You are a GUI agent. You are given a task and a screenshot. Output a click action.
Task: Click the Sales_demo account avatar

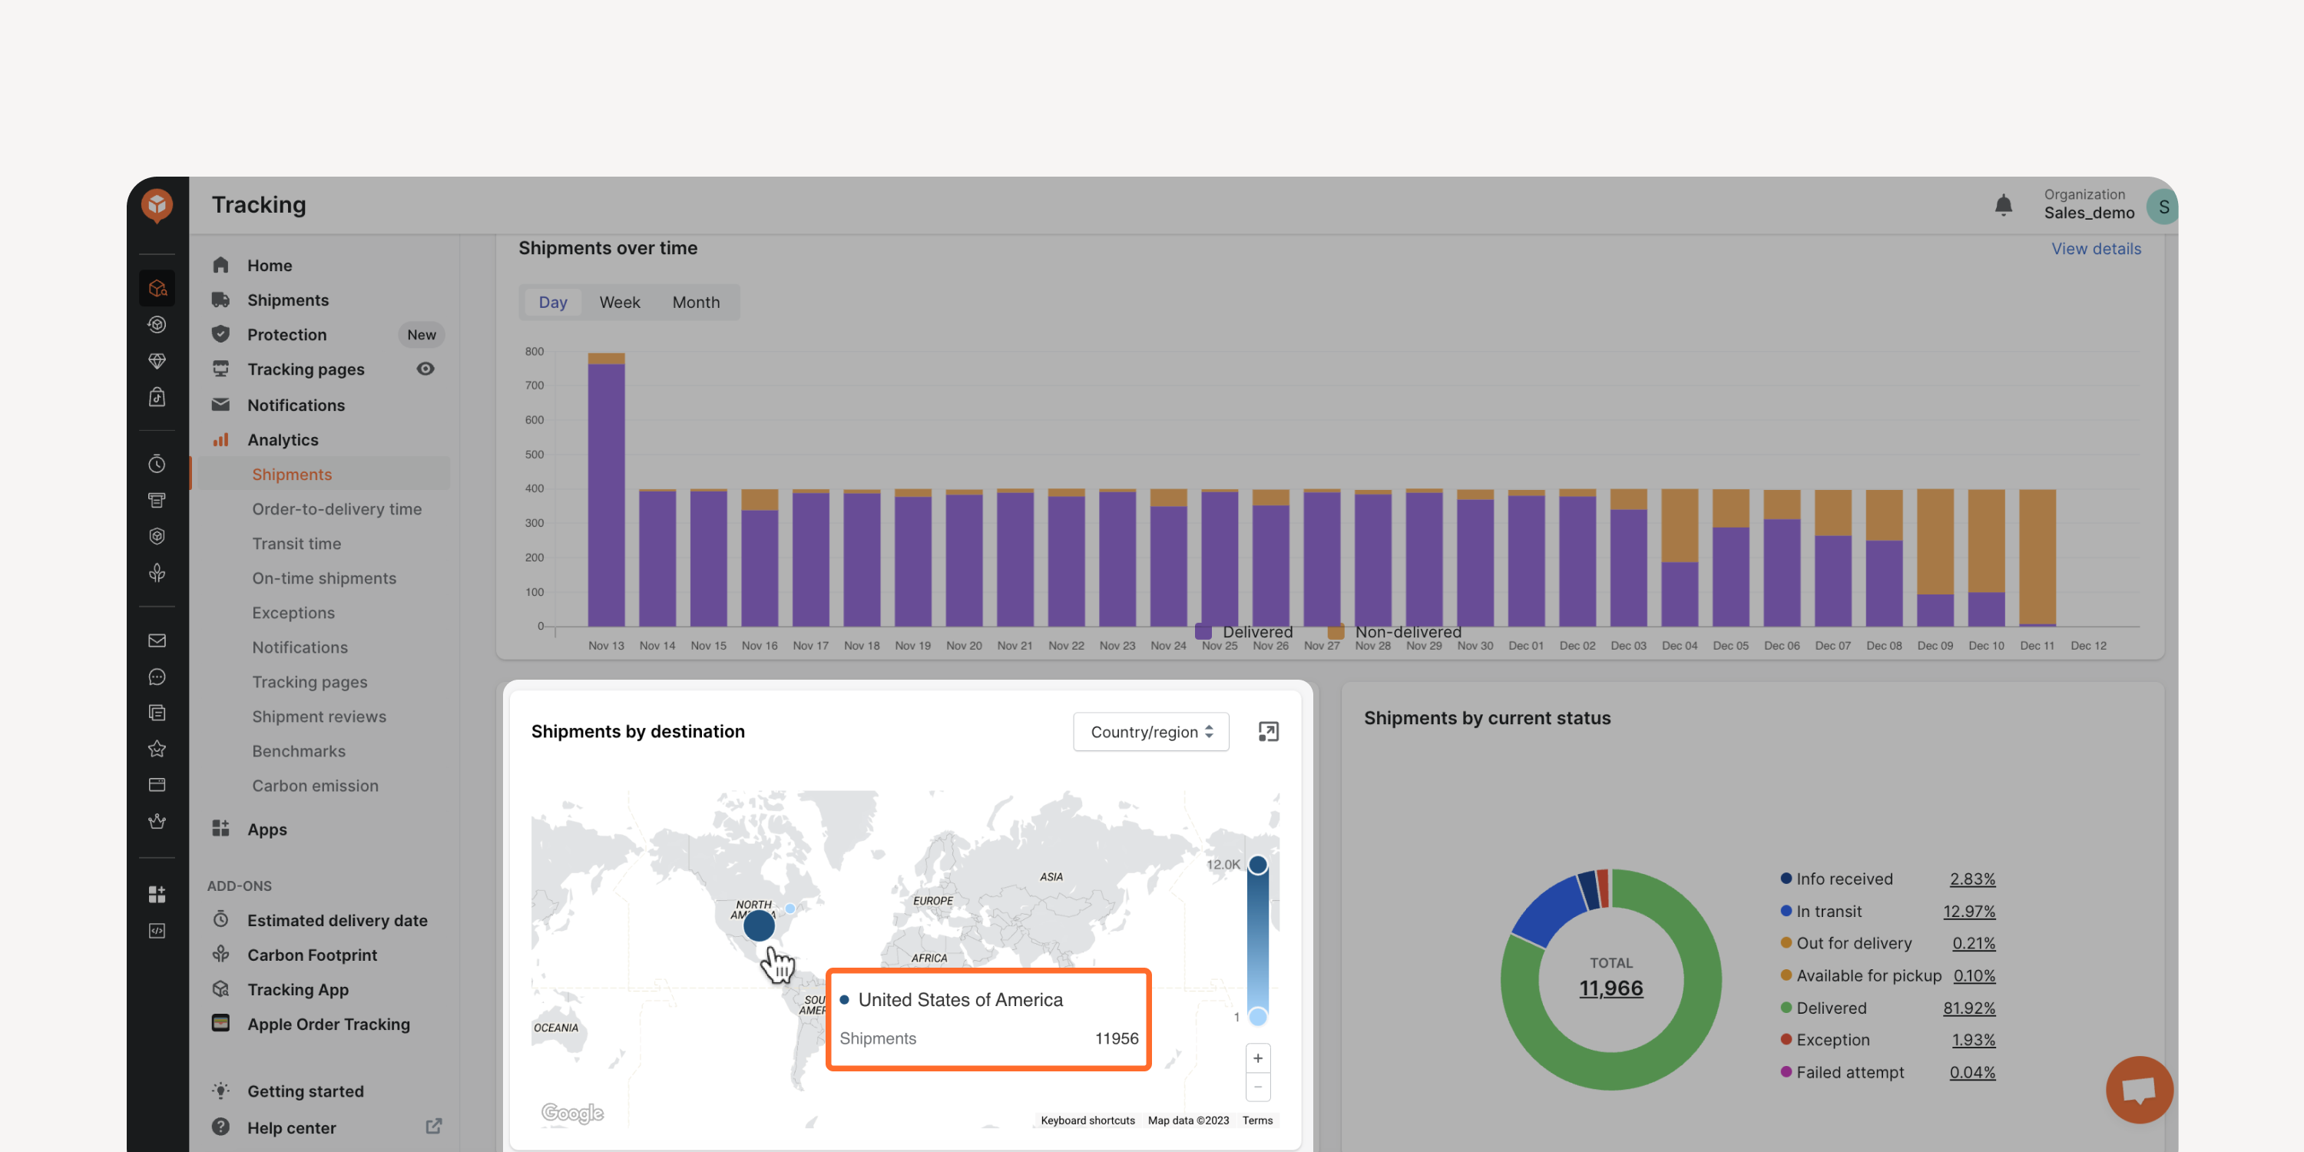point(2162,207)
